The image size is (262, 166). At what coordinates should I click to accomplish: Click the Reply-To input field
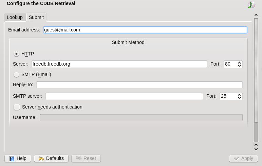pyautogui.click(x=139, y=85)
